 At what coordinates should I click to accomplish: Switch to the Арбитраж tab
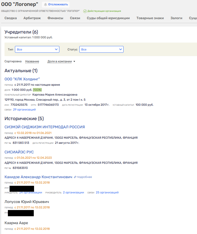(x=32, y=18)
